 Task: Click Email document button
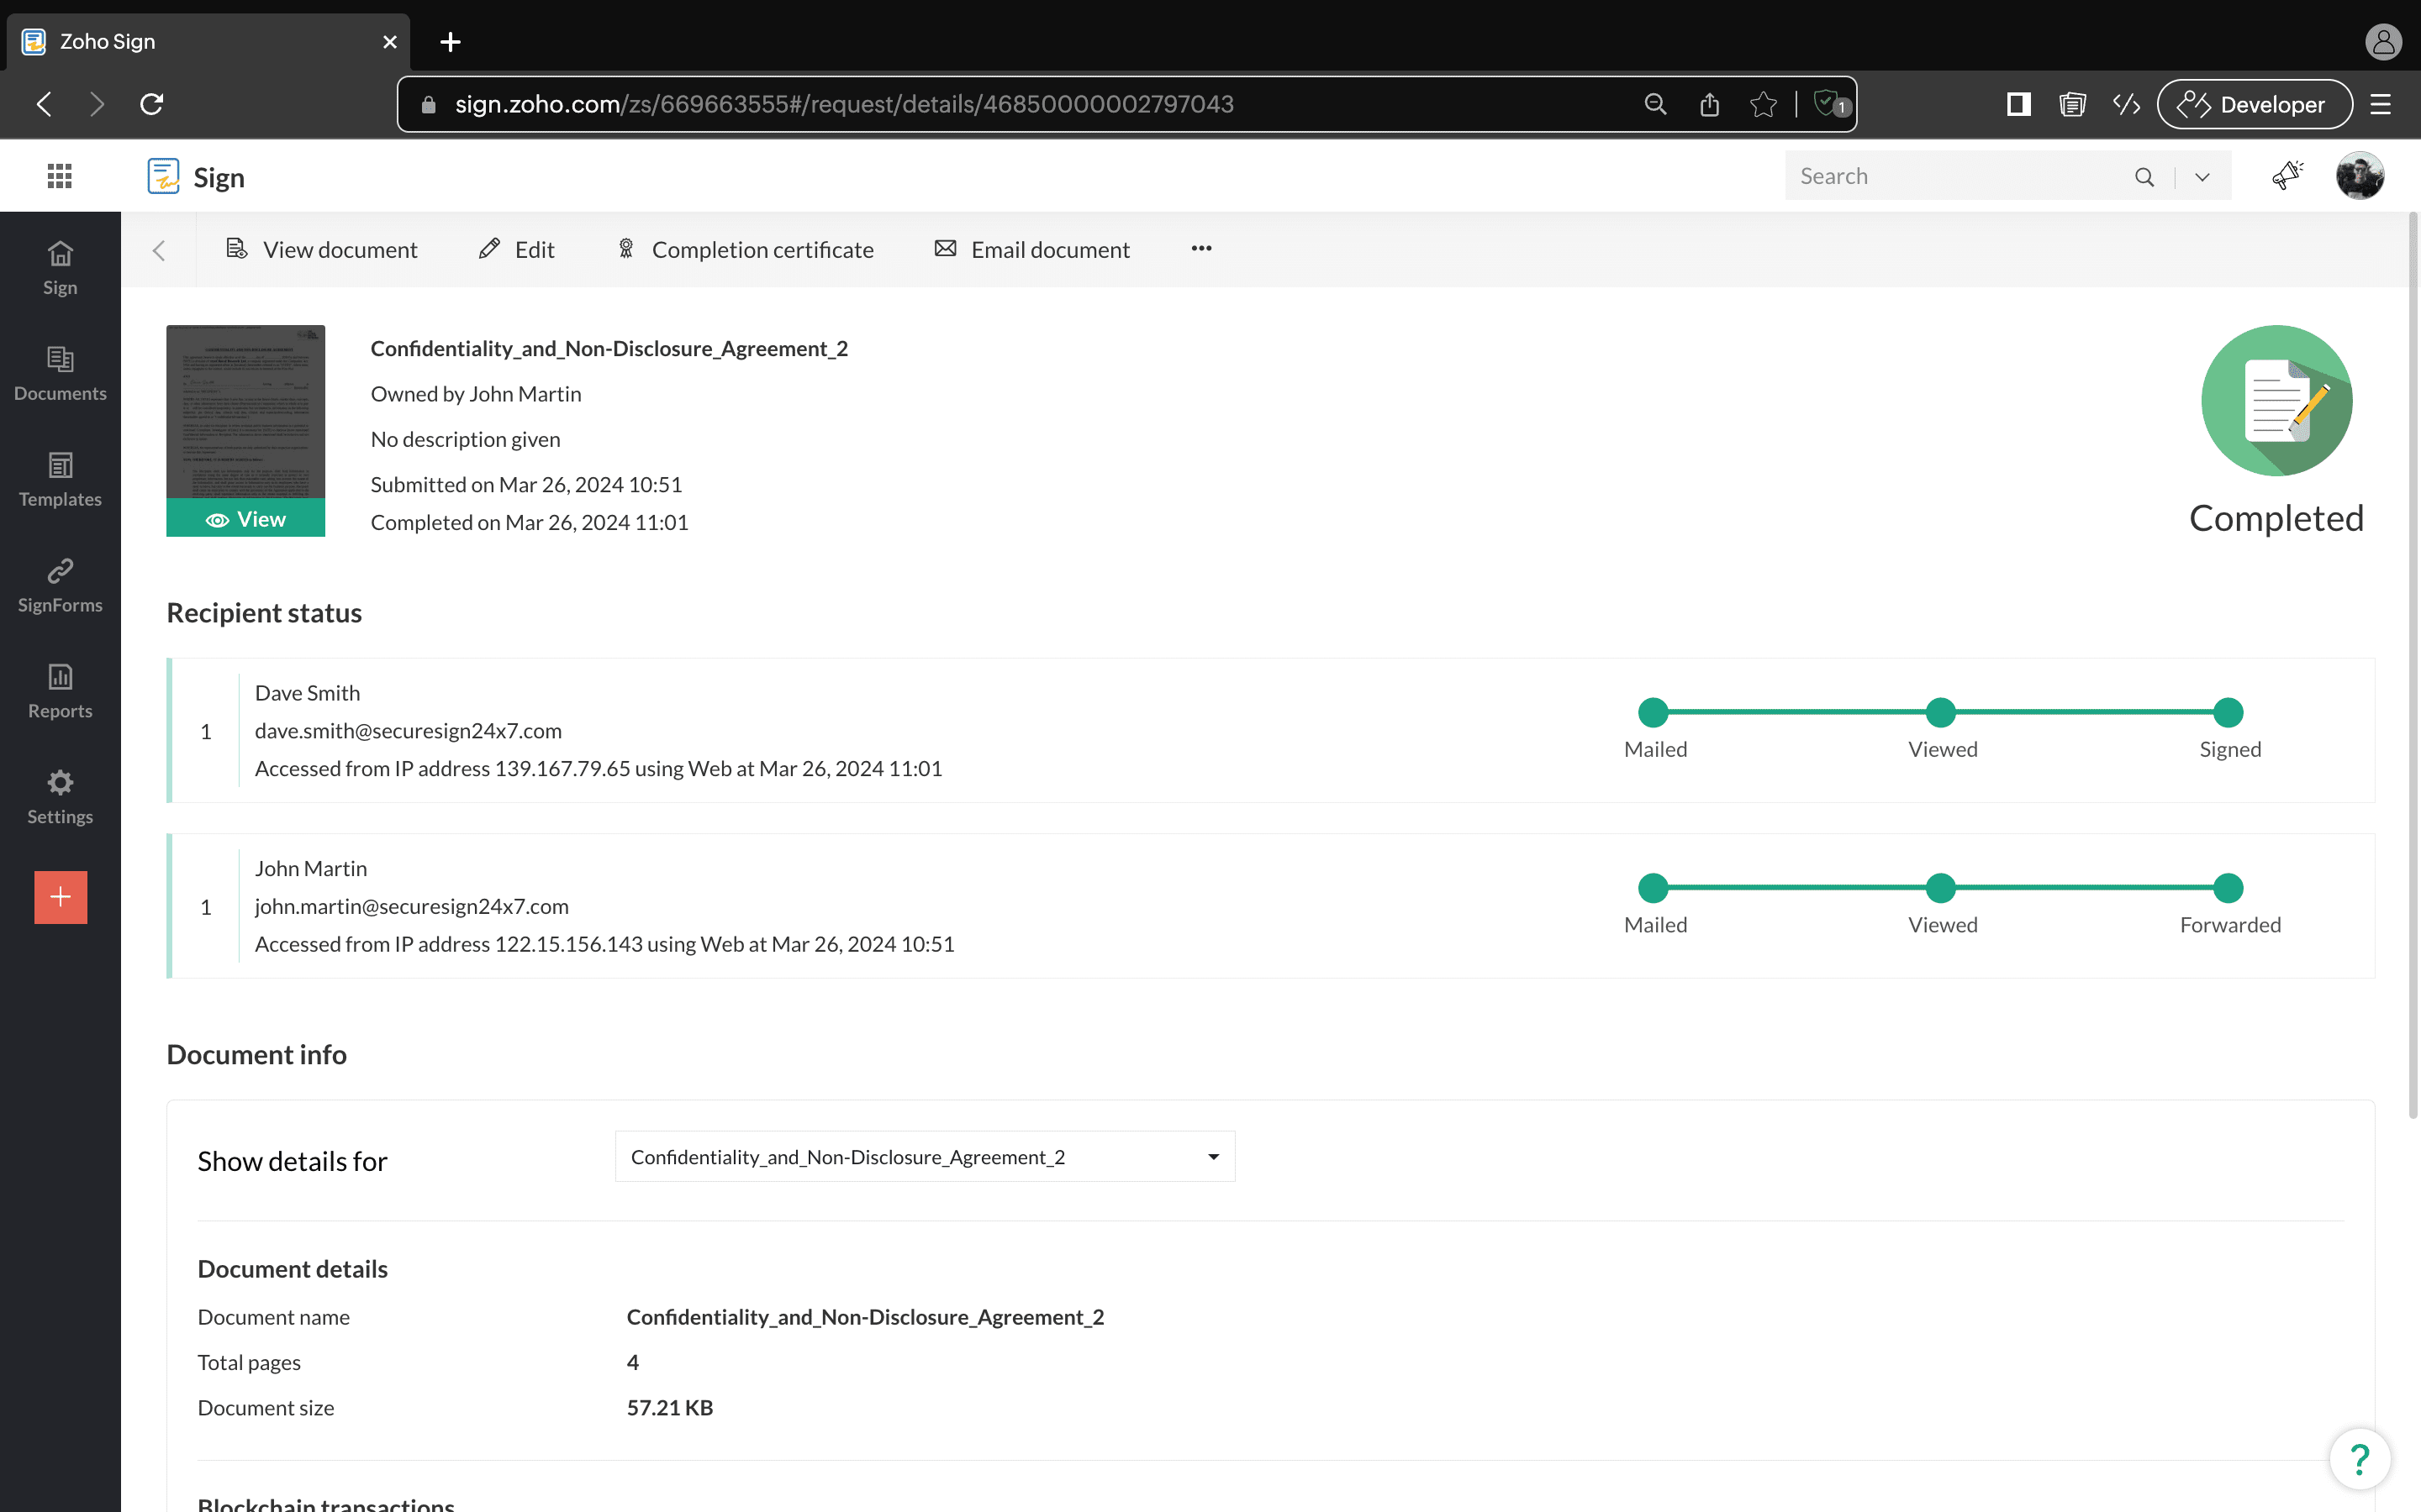click(1032, 250)
